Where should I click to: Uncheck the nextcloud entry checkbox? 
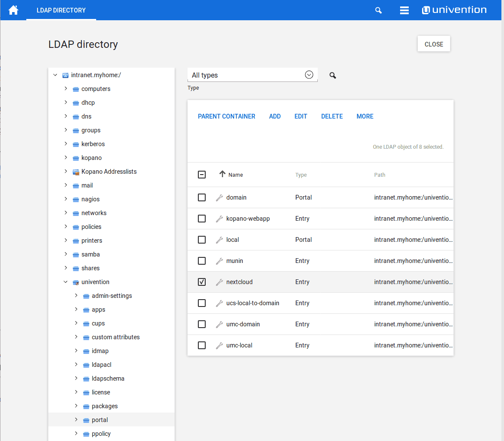coord(201,281)
